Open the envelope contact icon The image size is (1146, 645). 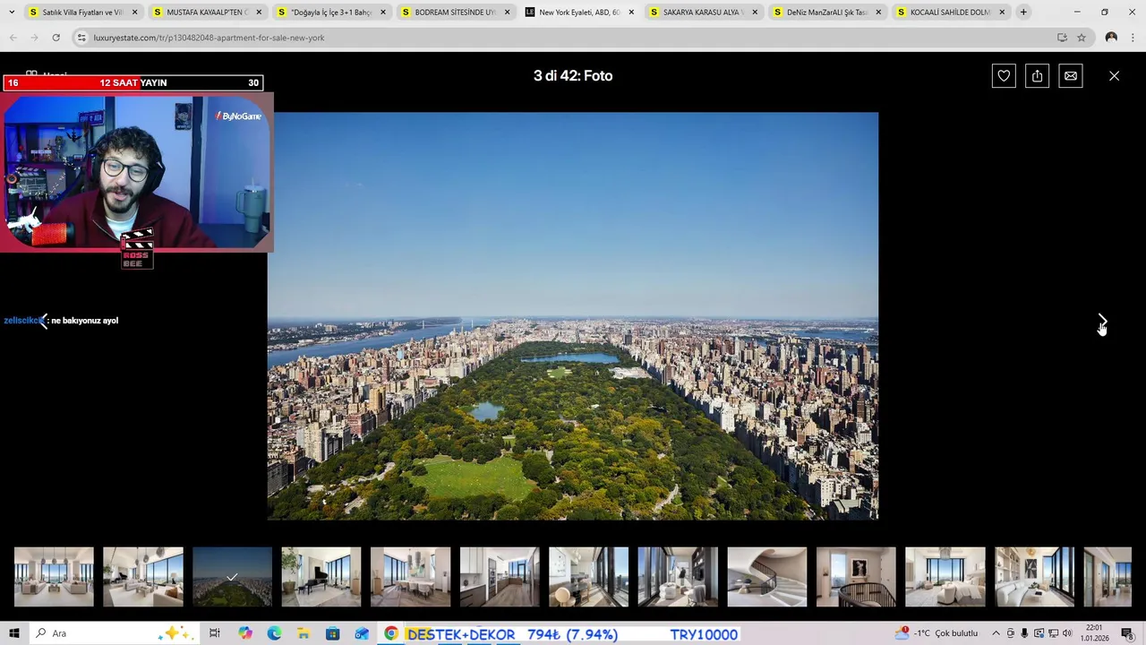tap(1071, 76)
